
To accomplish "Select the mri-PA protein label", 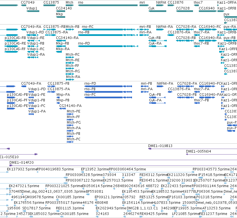I will click(147, 89).
